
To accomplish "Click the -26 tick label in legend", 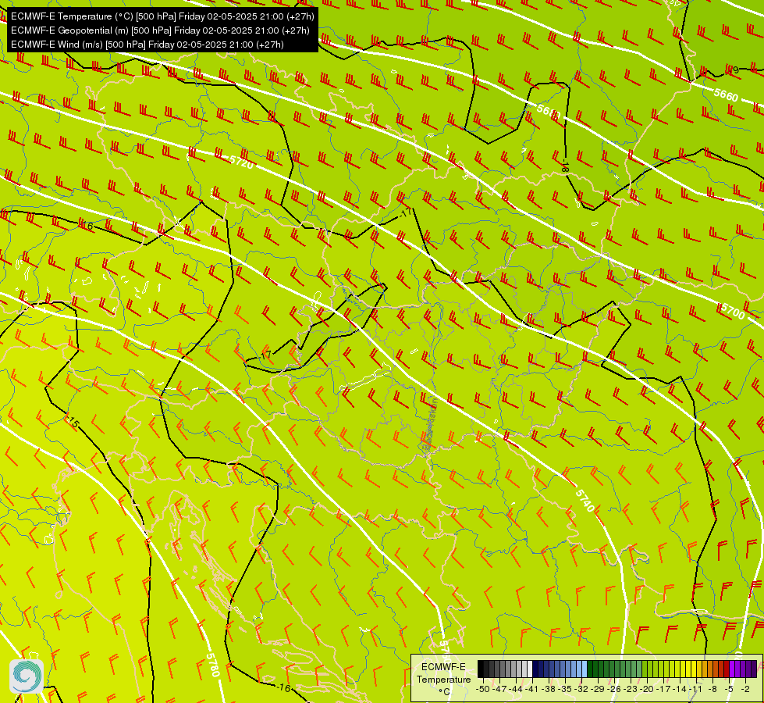I will [x=614, y=689].
